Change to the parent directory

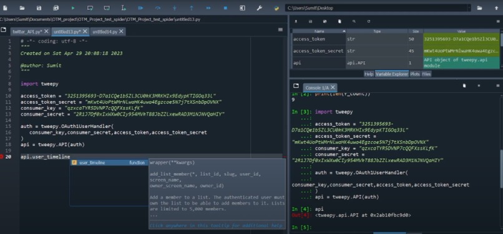pyautogui.click(x=497, y=7)
